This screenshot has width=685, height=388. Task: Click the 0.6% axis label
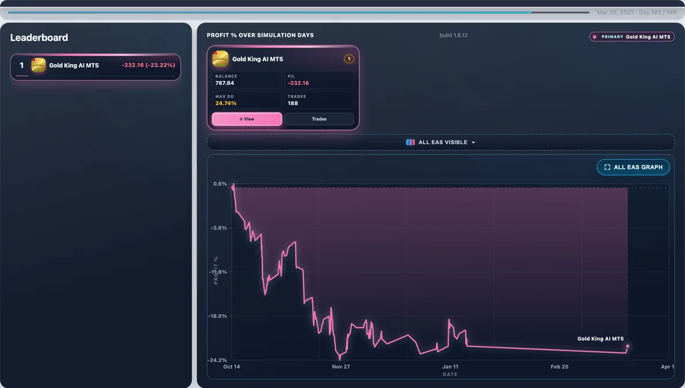pos(220,184)
